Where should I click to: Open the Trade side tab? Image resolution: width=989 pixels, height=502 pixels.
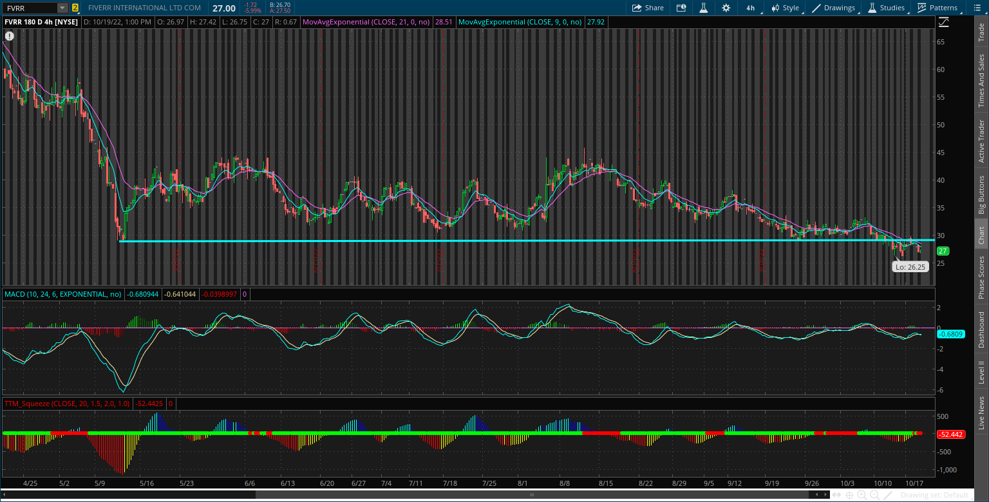pos(981,32)
